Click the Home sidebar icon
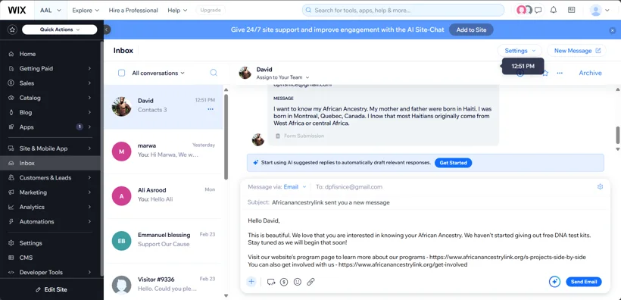Screen dimensions: 621x300 click(x=11, y=54)
